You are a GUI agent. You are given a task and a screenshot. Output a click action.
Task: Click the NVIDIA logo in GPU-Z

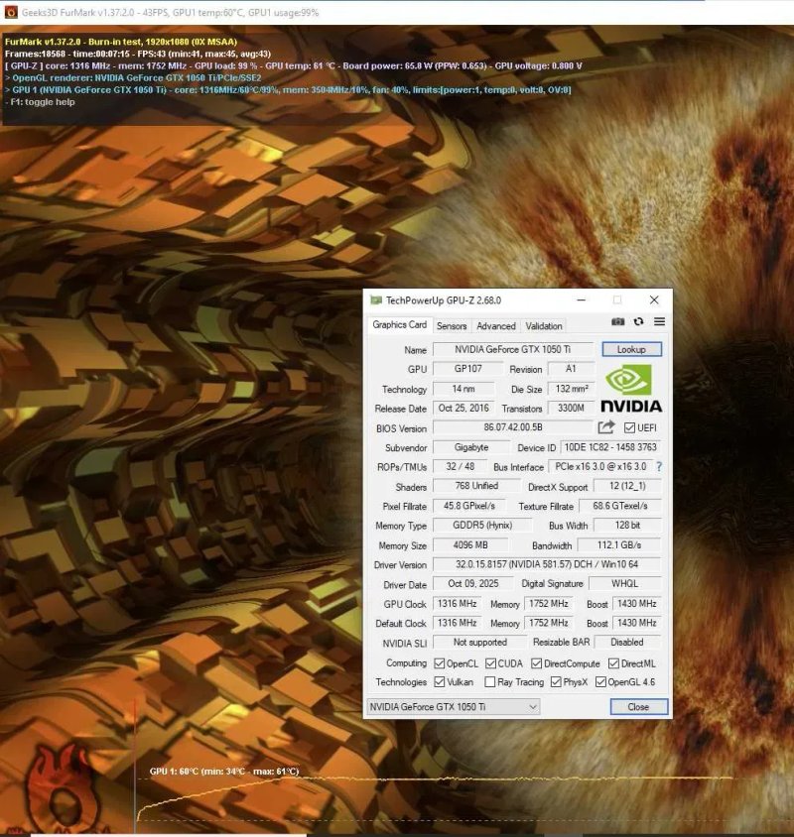[x=631, y=388]
